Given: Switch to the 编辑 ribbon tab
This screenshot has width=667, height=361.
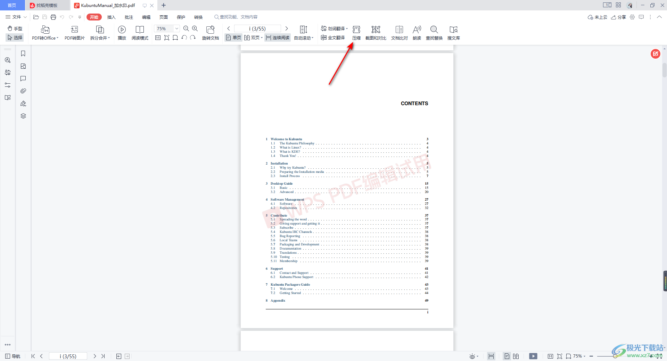Looking at the screenshot, I should [x=146, y=17].
